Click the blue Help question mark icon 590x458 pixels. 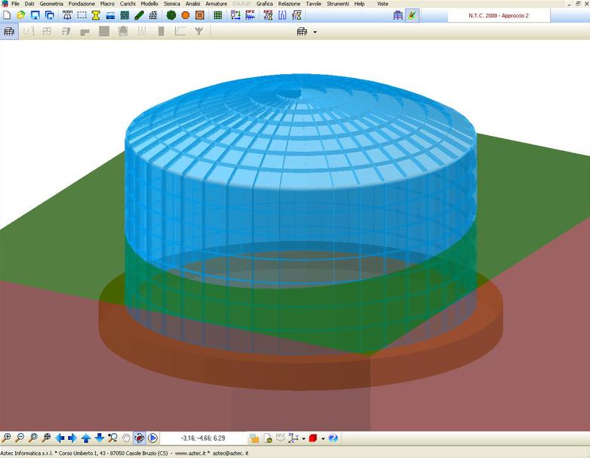pos(333,438)
